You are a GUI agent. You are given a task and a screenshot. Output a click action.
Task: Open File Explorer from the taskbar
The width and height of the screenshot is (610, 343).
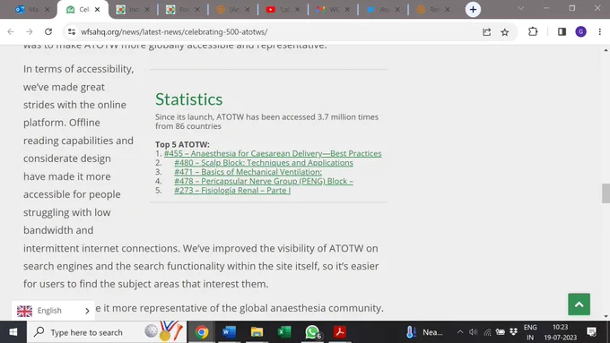[x=257, y=332]
